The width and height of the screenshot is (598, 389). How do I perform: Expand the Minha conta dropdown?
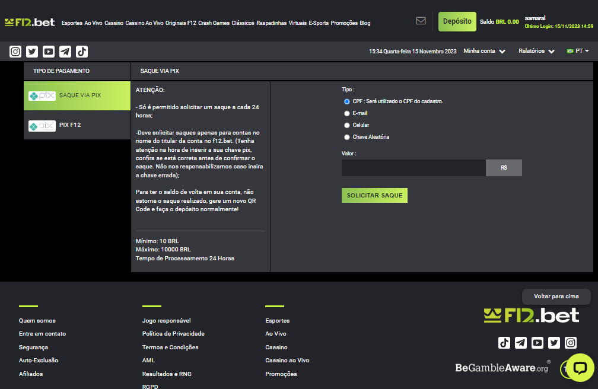point(484,51)
